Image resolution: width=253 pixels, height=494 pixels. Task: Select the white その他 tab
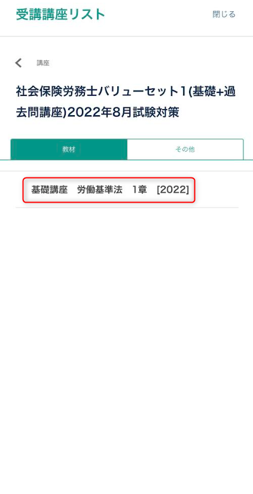pos(185,150)
